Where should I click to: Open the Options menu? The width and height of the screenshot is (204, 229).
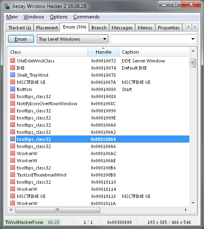[59, 17]
